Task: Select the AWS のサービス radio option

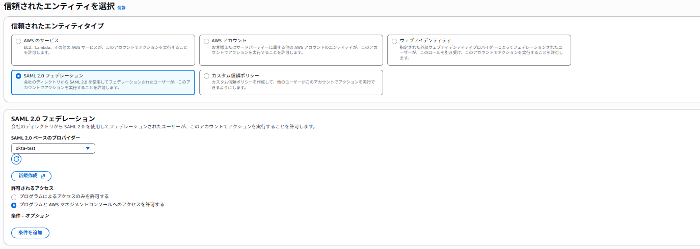Action: point(19,41)
